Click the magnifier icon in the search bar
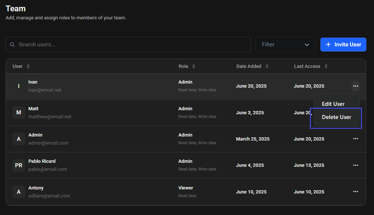Screen dimensions: 374x215 click(12, 45)
